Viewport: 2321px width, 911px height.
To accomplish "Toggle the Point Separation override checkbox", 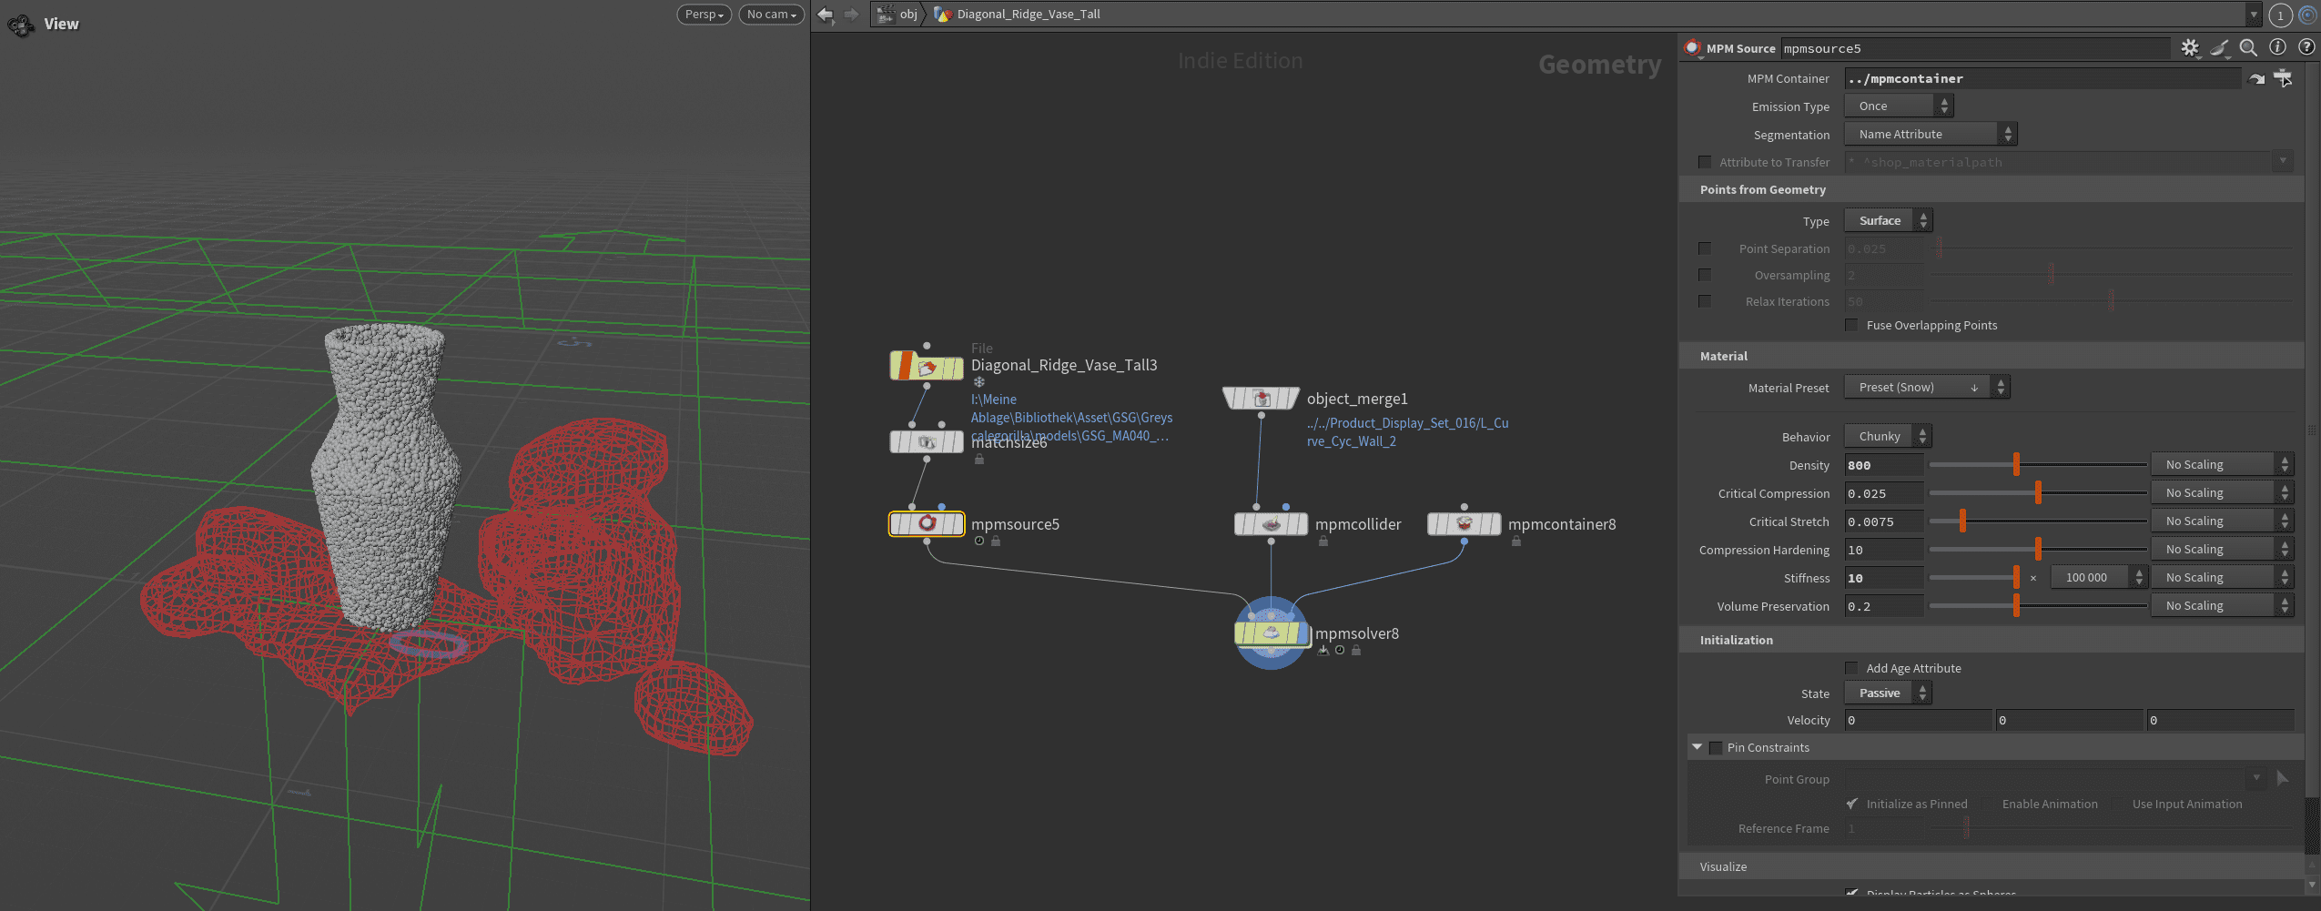I will (1704, 248).
